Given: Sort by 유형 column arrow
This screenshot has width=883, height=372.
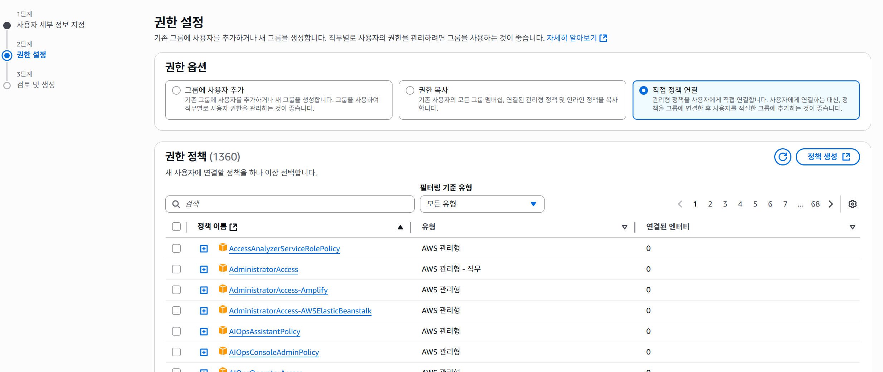Looking at the screenshot, I should tap(625, 227).
